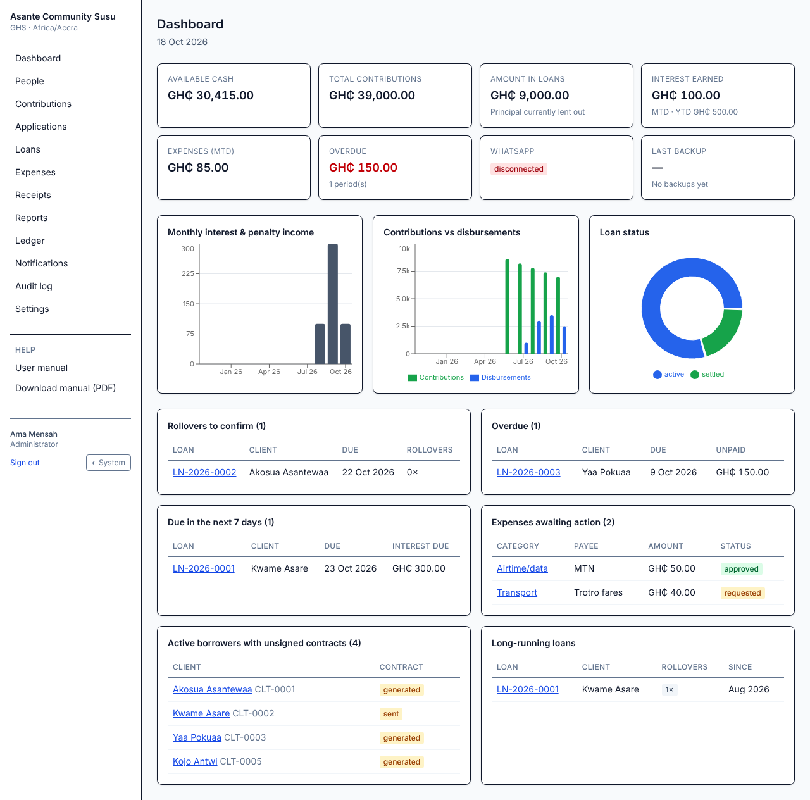Click the sent contract badge
The width and height of the screenshot is (810, 800).
coord(391,714)
